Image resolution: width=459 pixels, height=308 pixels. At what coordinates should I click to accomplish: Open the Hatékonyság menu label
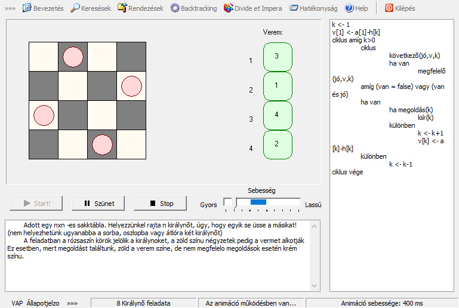319,8
